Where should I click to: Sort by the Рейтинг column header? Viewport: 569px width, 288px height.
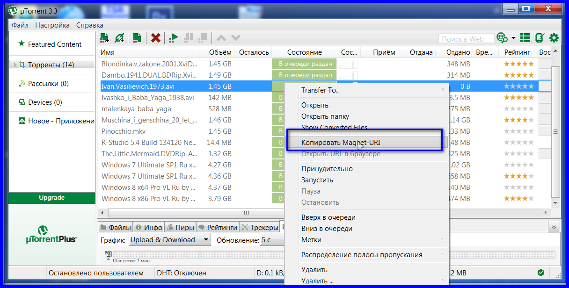518,52
